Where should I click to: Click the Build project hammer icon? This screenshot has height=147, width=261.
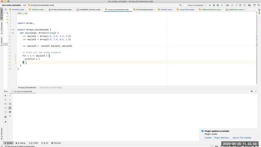coord(180,5)
